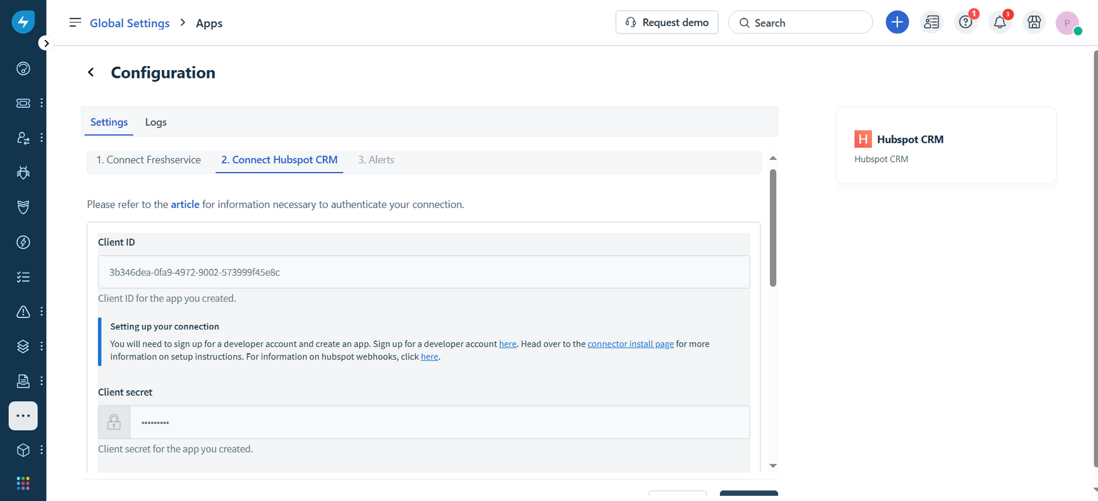Open submenu dots beside the cube icon

tap(41, 450)
